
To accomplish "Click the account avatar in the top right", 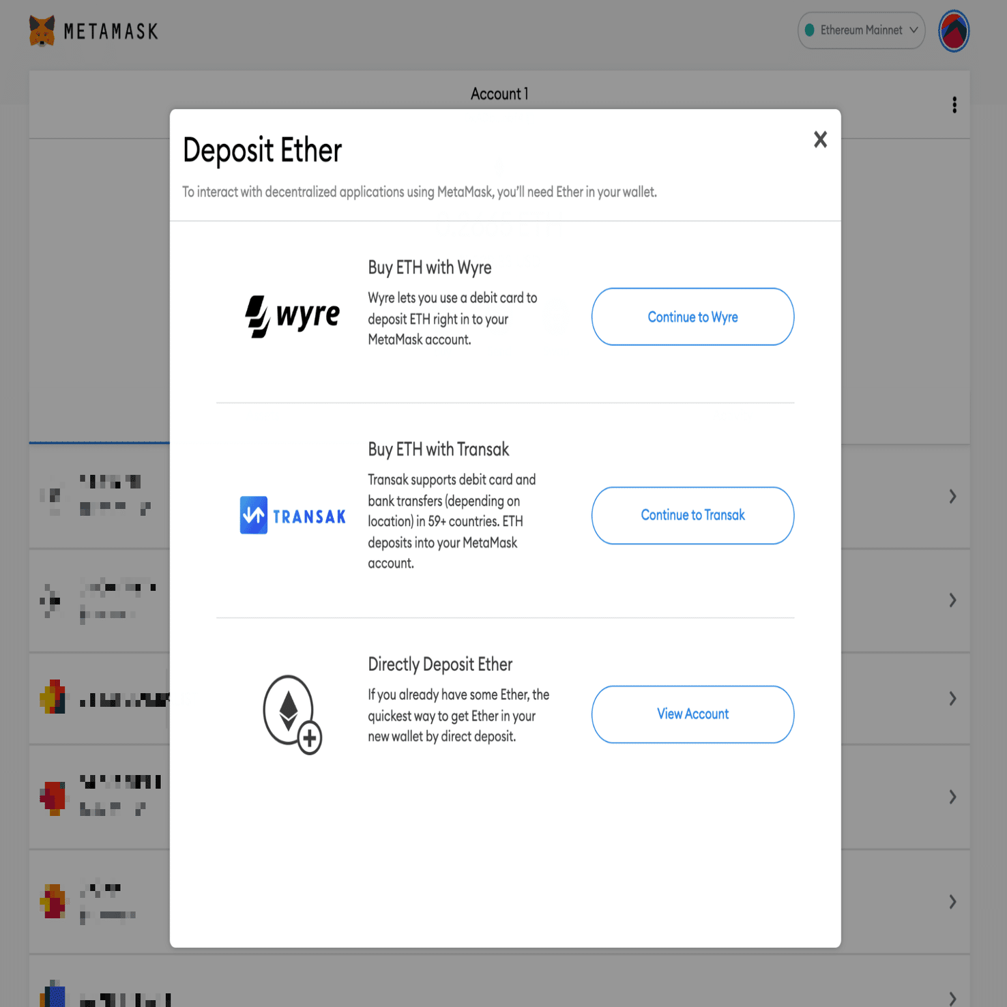I will click(953, 31).
